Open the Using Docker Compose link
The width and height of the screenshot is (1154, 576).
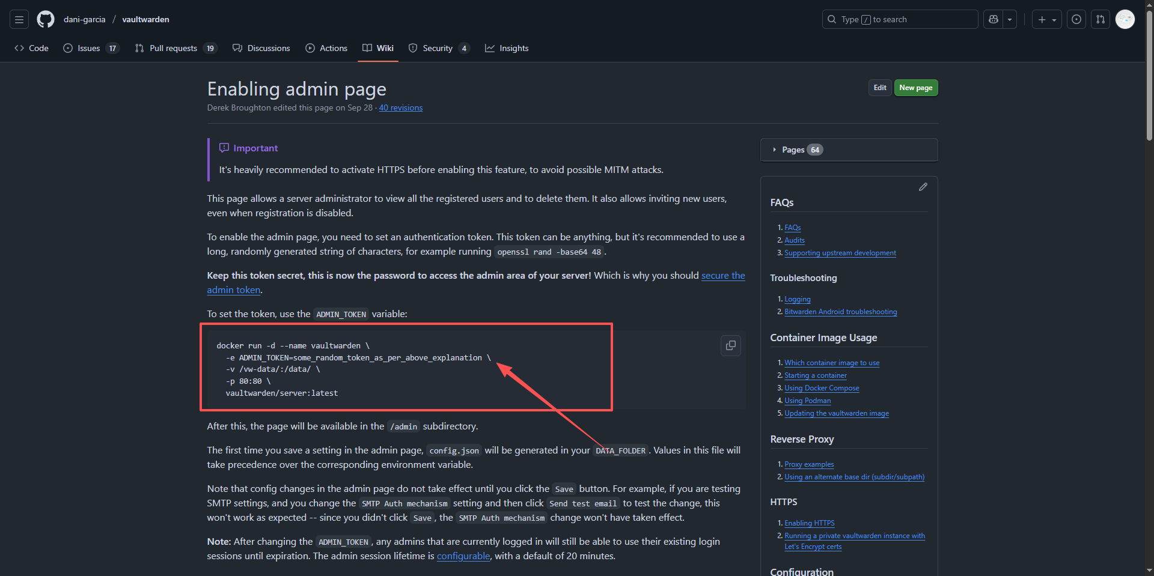(x=821, y=388)
